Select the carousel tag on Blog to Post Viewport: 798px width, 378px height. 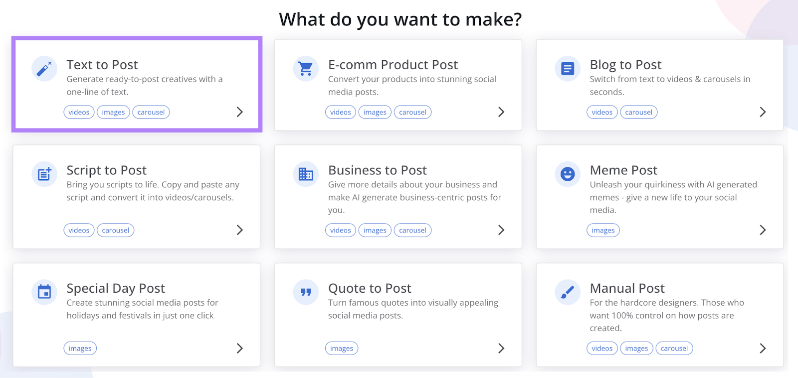coord(638,112)
